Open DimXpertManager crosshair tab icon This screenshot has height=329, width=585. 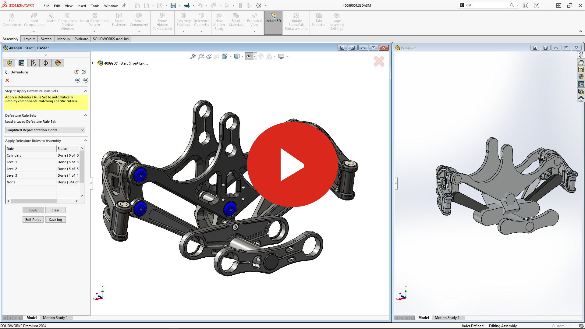click(46, 63)
